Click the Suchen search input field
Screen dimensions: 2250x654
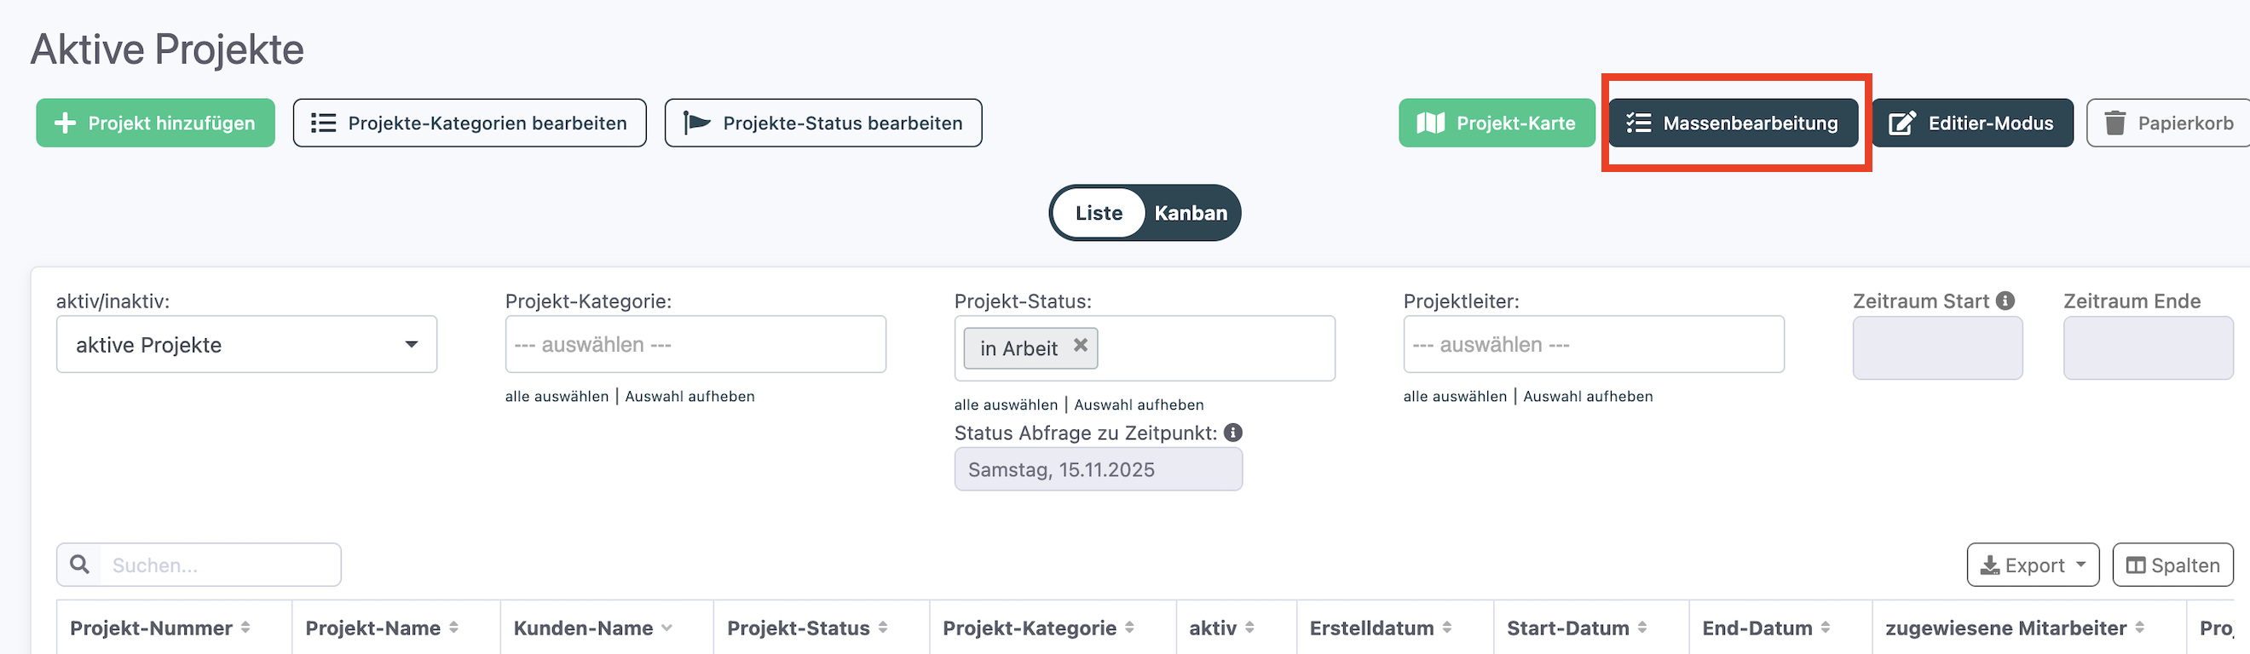coord(220,565)
